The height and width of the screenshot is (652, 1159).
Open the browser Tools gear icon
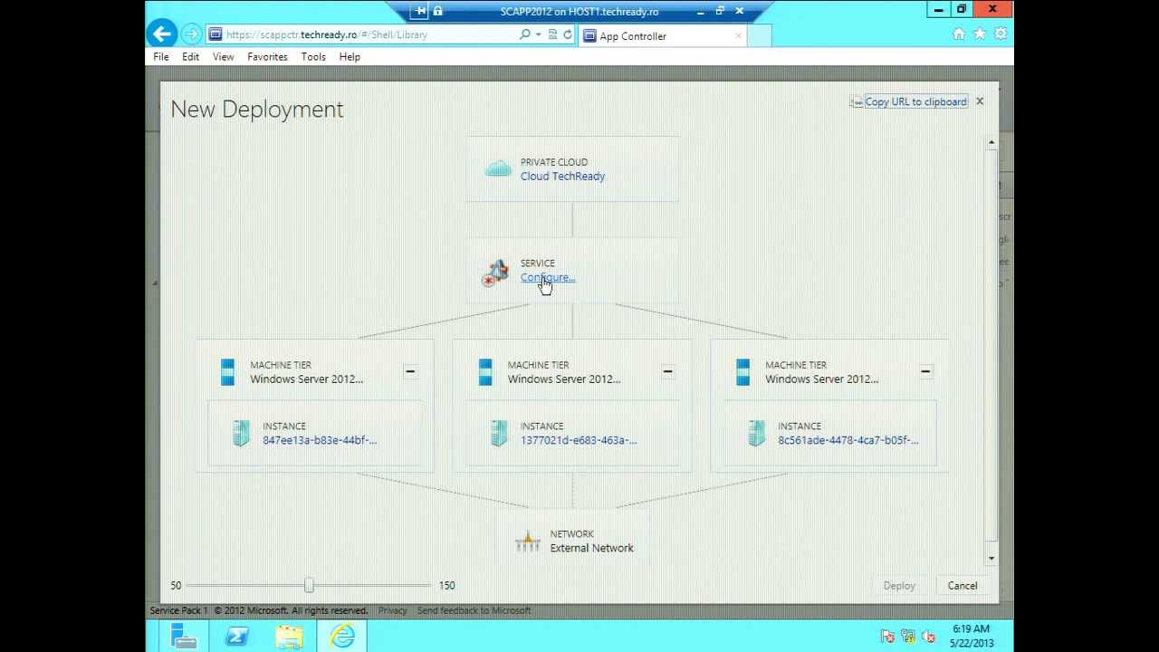tap(1001, 34)
